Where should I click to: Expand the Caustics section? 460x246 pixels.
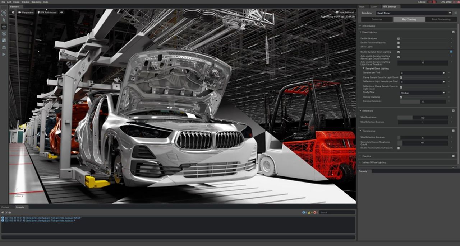pos(361,156)
